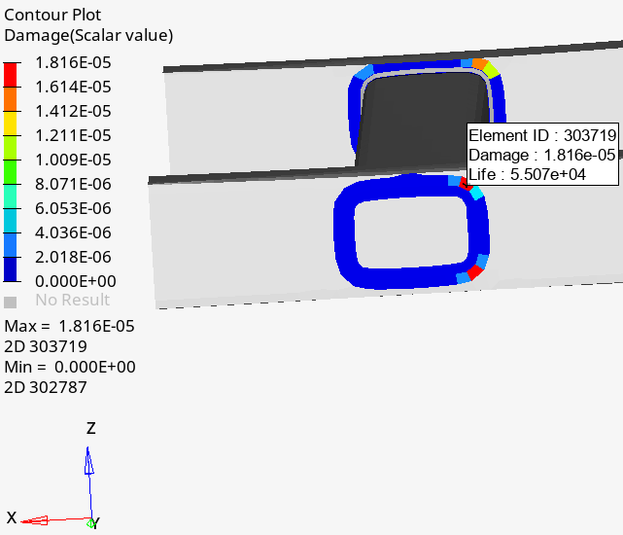Click legend value 1.009E-05

pos(73,160)
